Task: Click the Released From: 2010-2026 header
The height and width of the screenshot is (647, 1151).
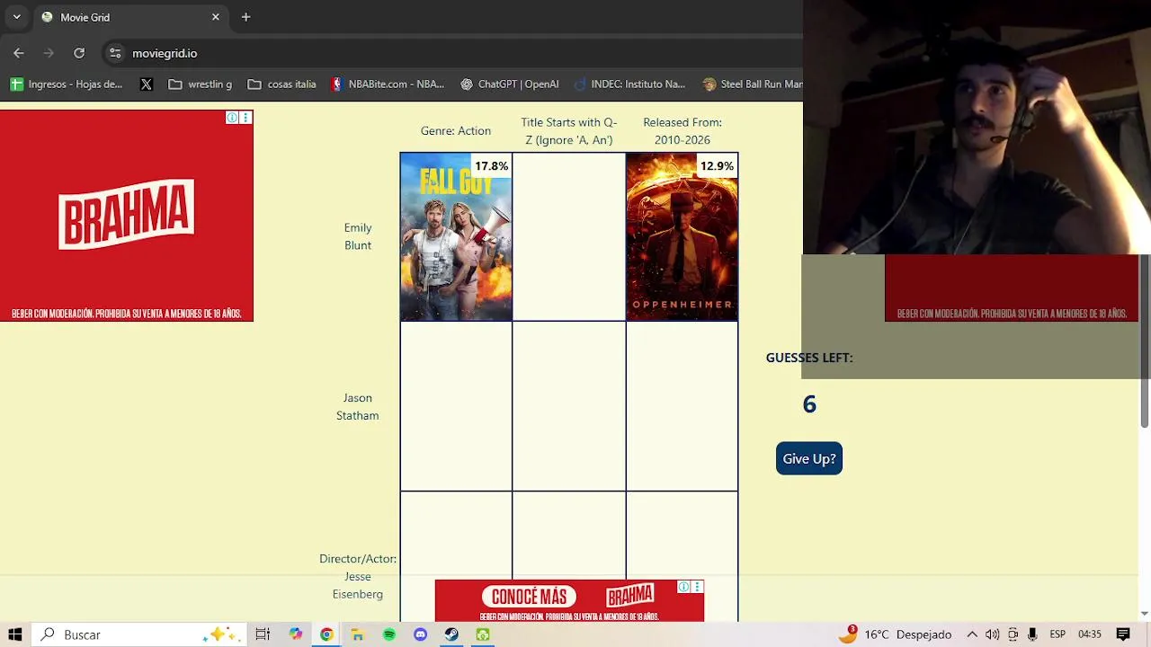Action: (x=683, y=131)
